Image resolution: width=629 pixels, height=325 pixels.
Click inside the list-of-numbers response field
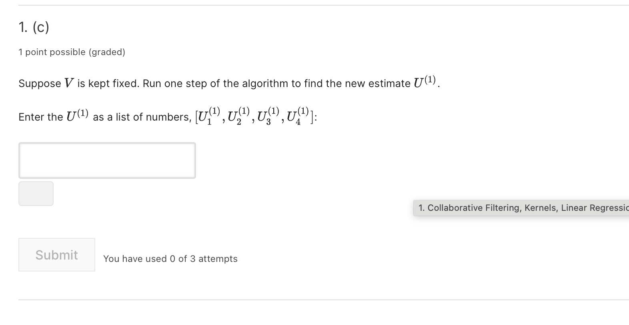point(106,160)
